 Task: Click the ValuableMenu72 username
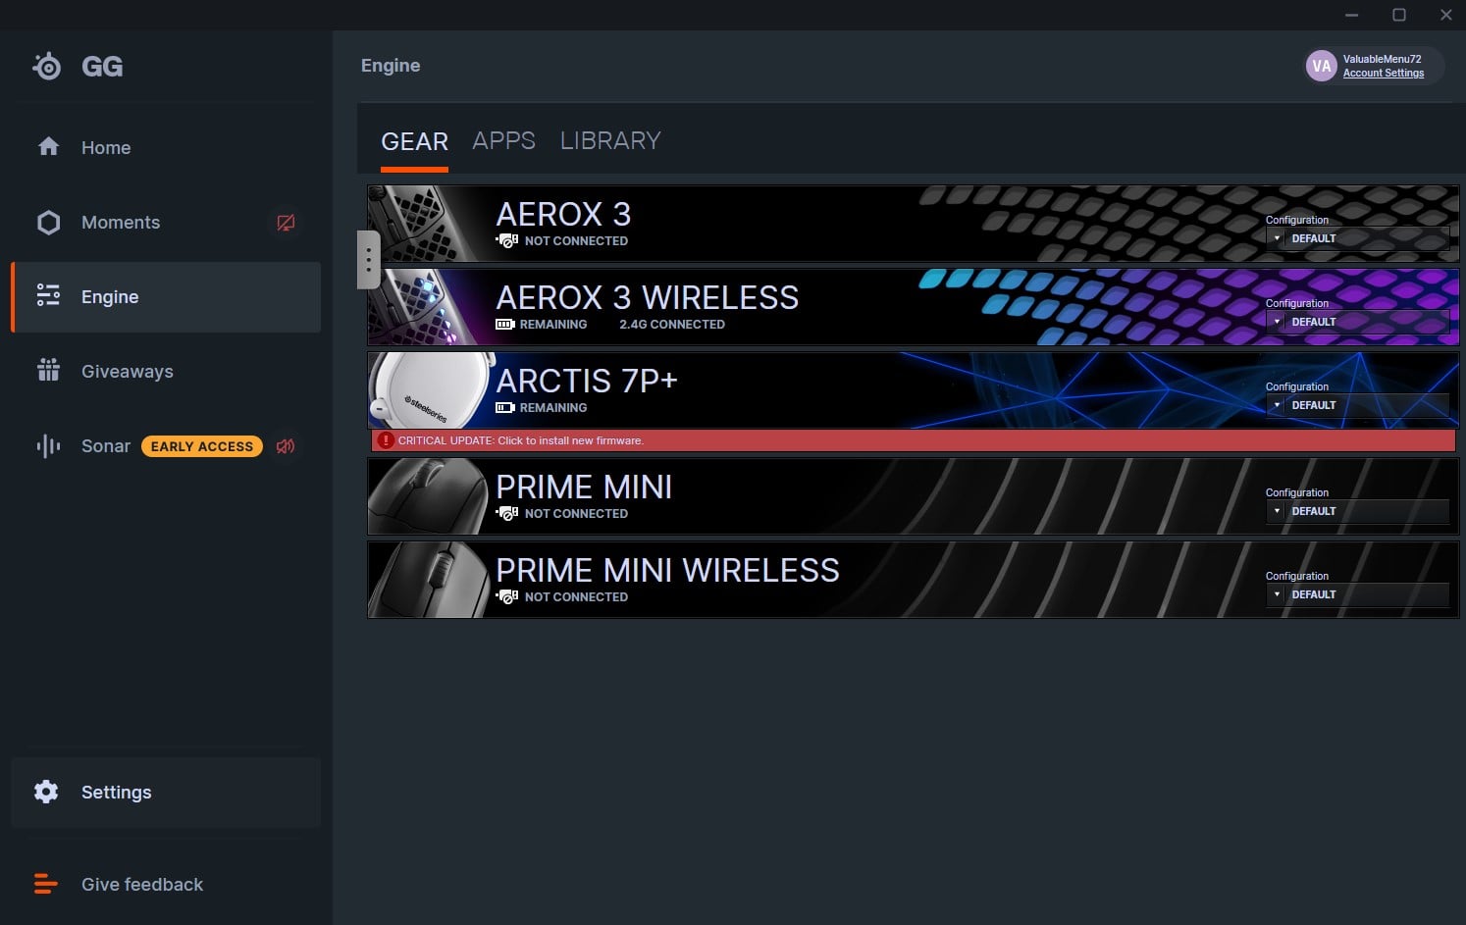[1382, 59]
